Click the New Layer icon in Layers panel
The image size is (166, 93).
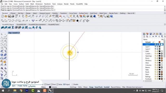coord(144,36)
